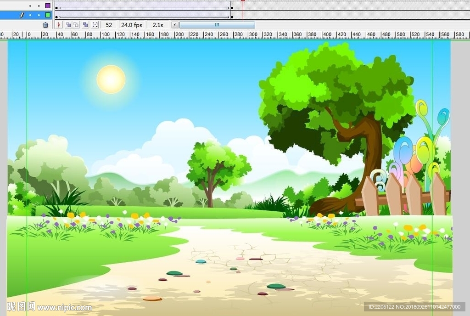Click the red playhead marker line

[243, 10]
